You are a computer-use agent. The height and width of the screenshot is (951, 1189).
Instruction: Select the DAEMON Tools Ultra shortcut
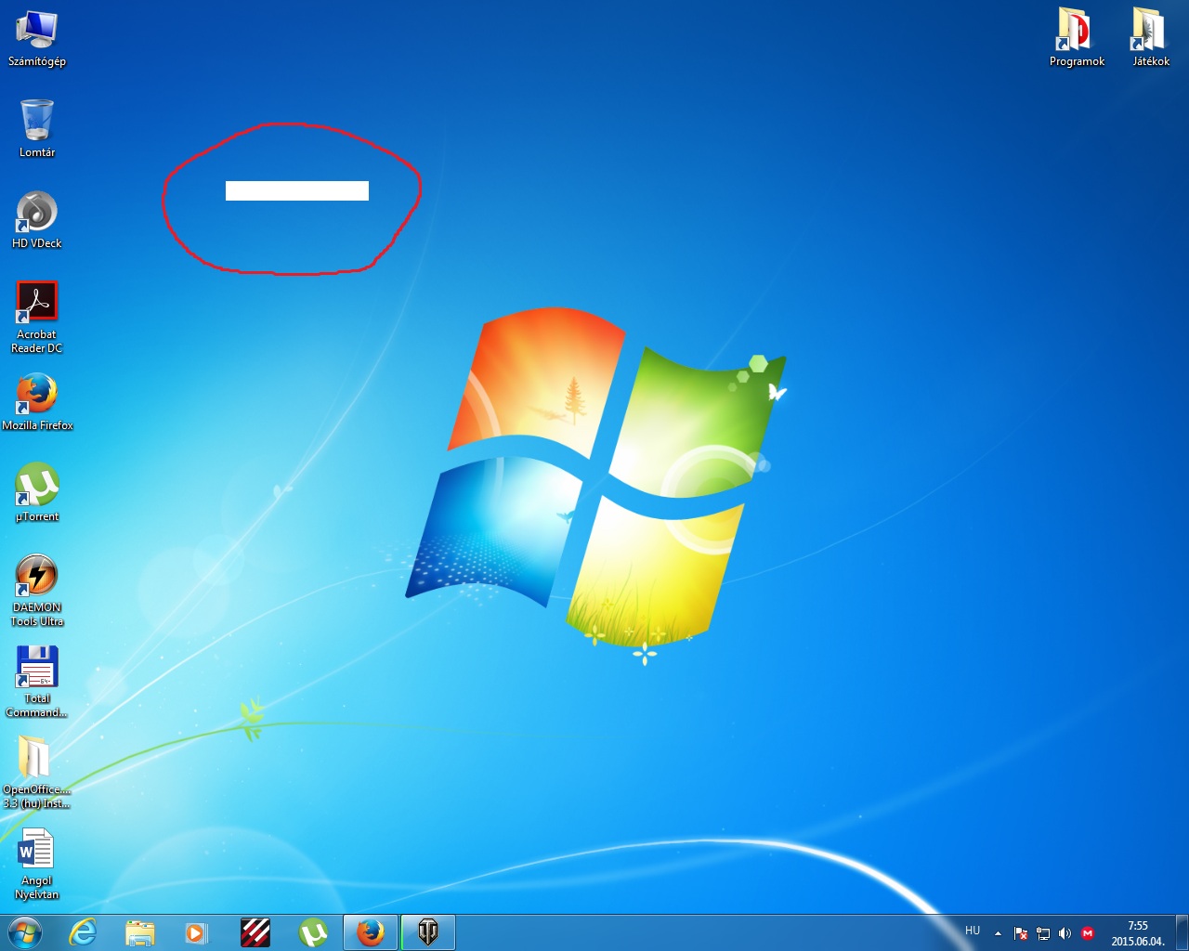pos(37,591)
